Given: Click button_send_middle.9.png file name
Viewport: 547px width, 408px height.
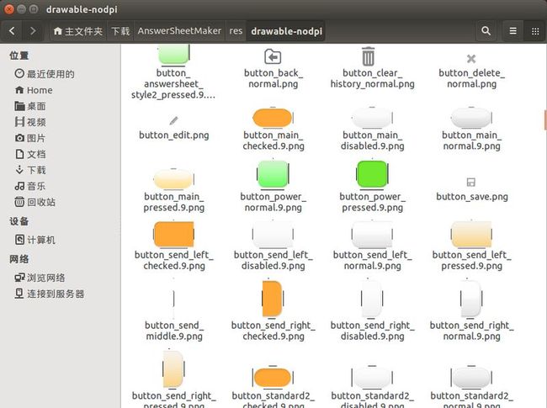Looking at the screenshot, I should point(174,331).
